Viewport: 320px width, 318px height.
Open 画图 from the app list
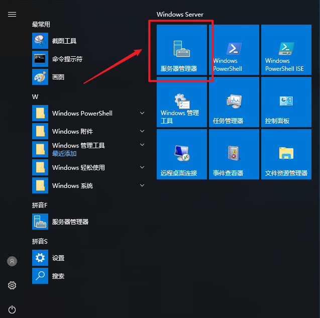89,77
